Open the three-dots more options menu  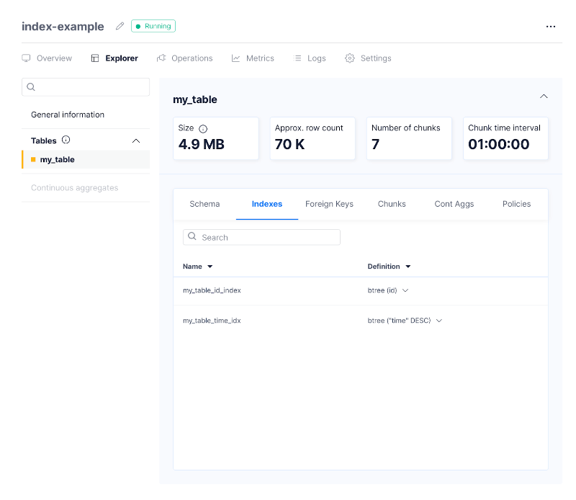550,27
